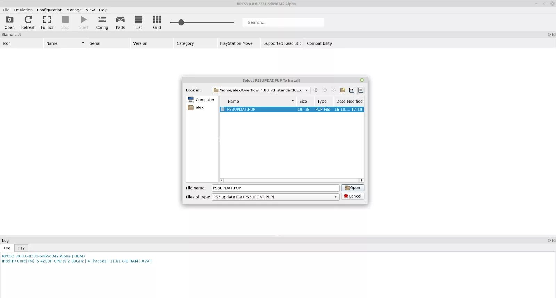Screen dimensions: 556x298
Task: Click the Icon column header
Action: tap(22, 43)
